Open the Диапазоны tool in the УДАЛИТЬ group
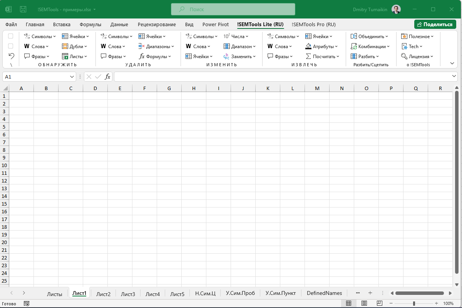The image size is (462, 308). tap(156, 47)
